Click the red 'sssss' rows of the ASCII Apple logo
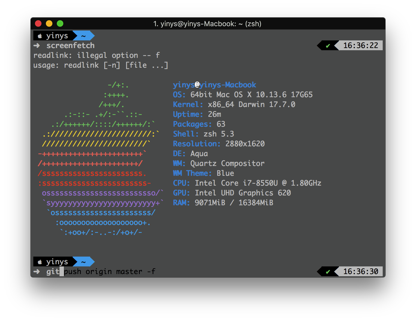The image size is (416, 321). pos(94,178)
